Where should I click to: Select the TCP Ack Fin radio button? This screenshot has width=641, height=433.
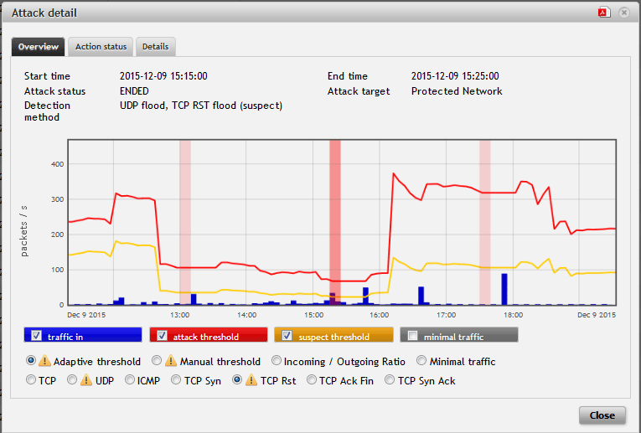click(312, 380)
